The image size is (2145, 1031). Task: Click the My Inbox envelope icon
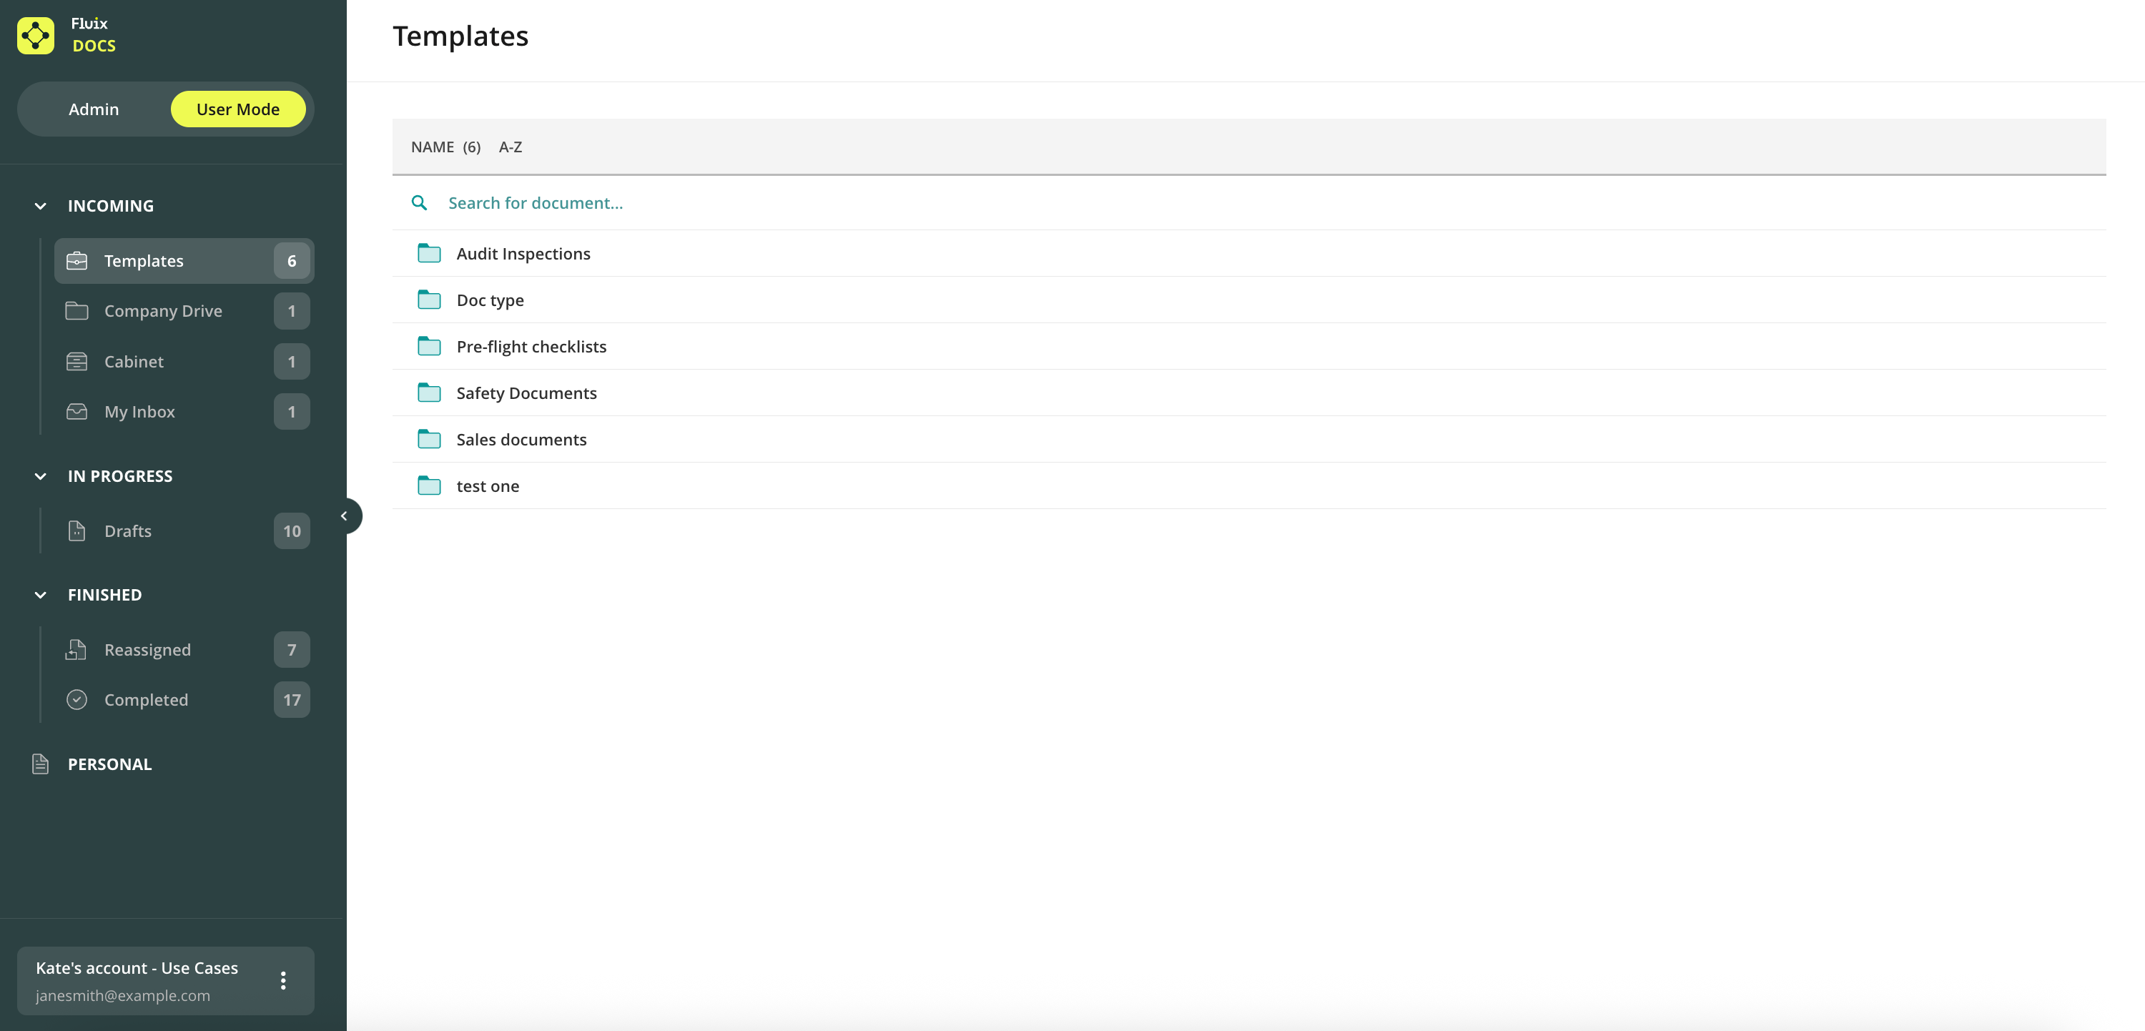click(x=77, y=411)
